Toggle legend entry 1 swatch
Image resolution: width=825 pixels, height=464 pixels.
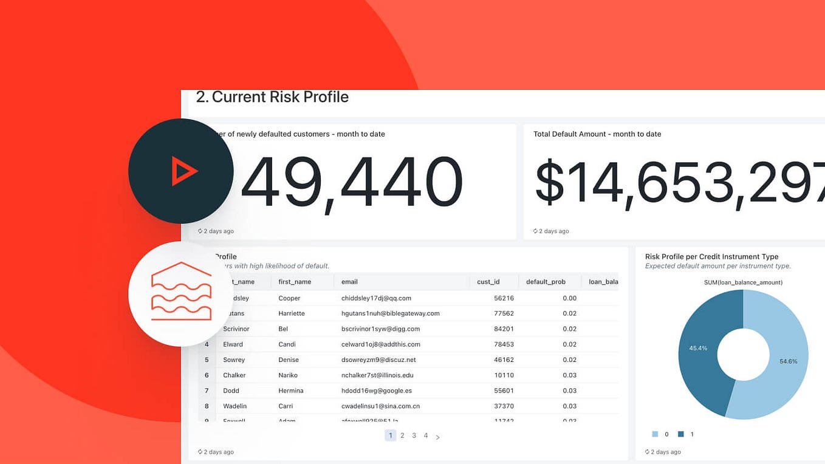pyautogui.click(x=681, y=434)
